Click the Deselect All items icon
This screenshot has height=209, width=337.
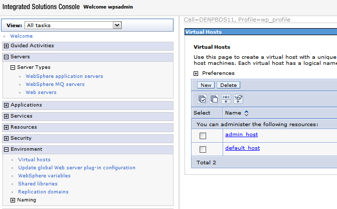(214, 99)
